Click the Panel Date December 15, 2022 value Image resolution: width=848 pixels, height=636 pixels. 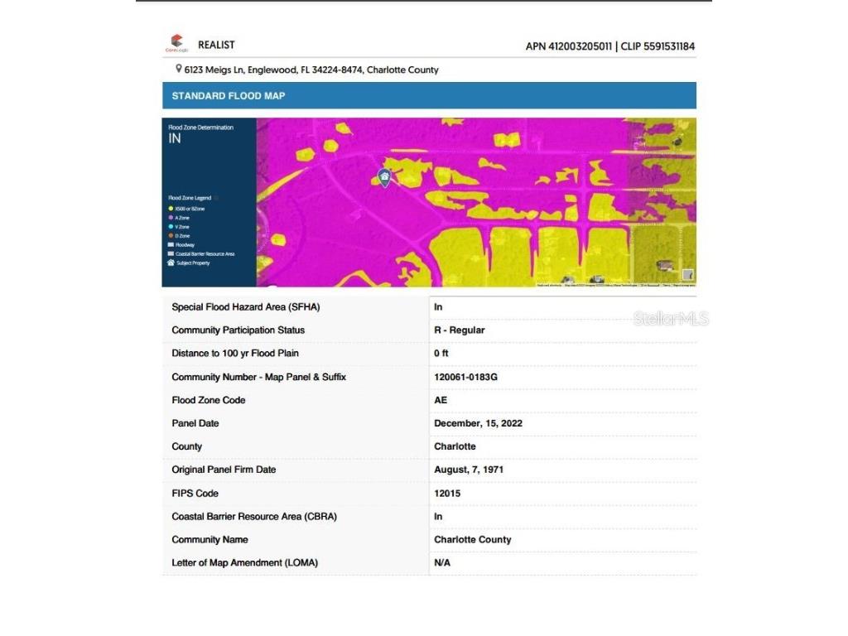478,423
